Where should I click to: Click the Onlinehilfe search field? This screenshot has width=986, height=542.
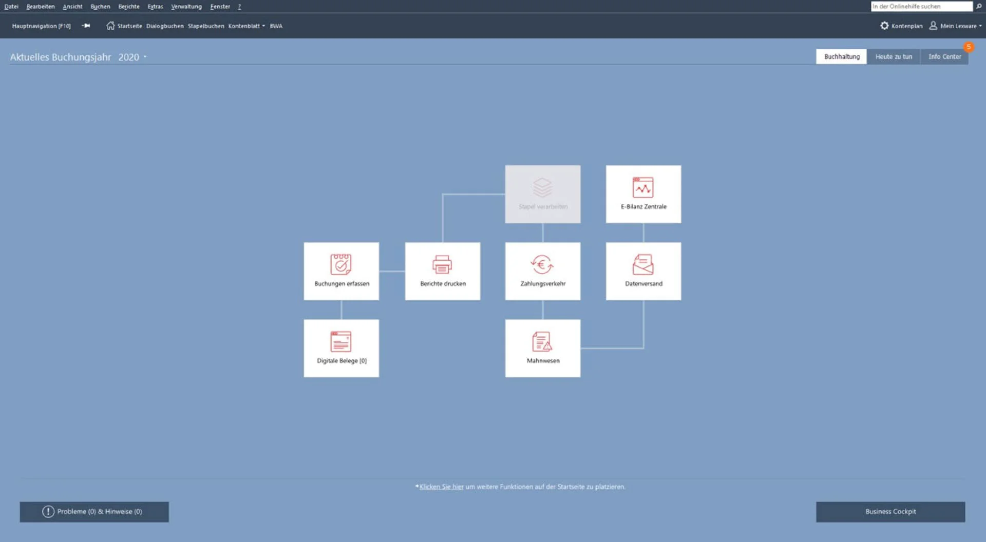click(921, 6)
